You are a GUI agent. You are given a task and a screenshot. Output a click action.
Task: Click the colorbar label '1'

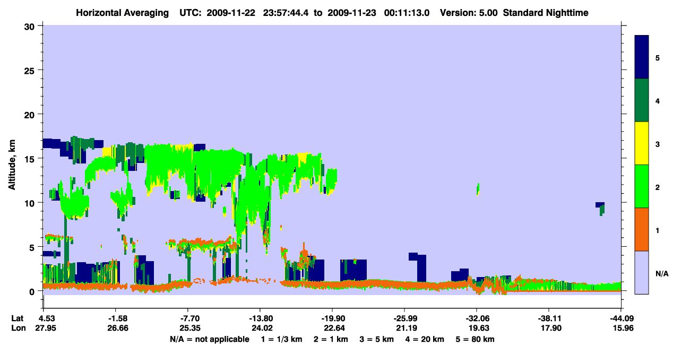point(658,230)
